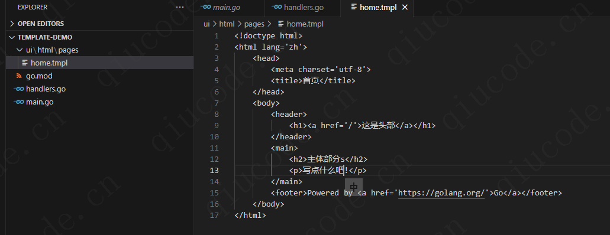This screenshot has height=235, width=610.
Task: Click the closing </main> tag line
Action: click(287, 182)
